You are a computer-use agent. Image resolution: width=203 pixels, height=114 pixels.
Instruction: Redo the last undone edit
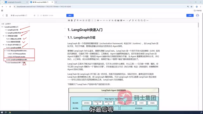point(127,20)
